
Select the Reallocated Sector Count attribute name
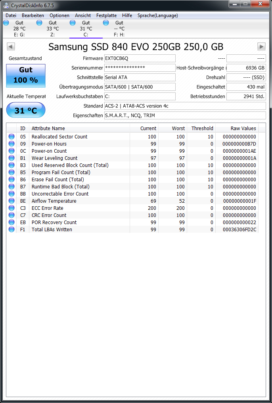[x=59, y=137]
